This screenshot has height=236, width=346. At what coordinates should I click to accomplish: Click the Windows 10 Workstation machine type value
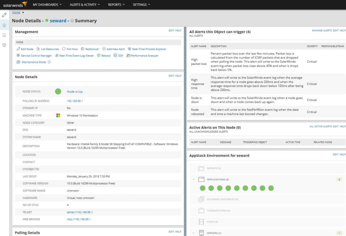[82, 115]
